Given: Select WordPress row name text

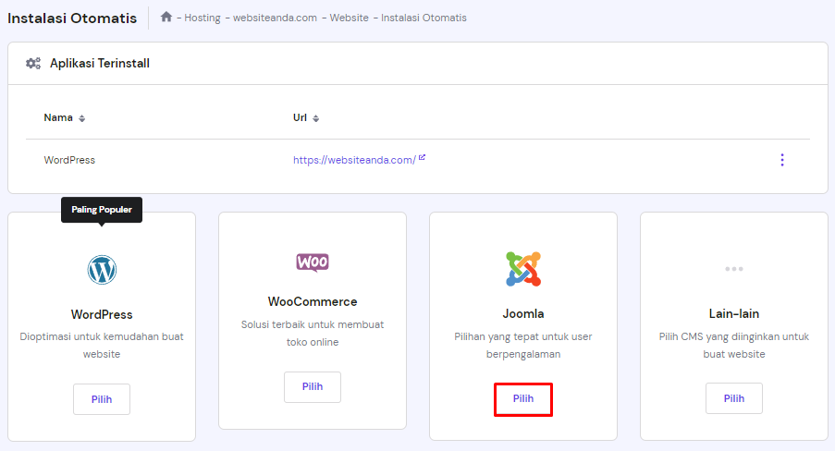Looking at the screenshot, I should coord(69,160).
